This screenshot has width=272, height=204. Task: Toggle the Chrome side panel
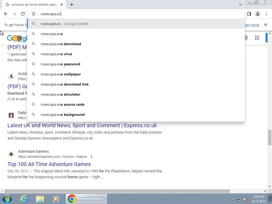[249, 14]
